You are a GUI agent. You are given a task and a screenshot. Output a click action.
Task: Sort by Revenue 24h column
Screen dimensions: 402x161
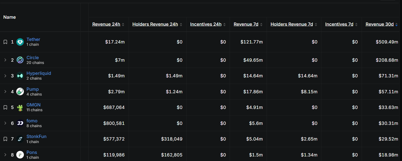pos(106,24)
